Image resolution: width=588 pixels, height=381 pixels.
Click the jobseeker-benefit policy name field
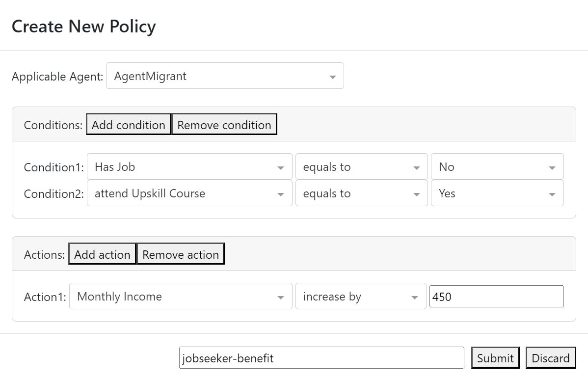321,358
